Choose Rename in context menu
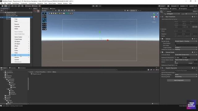 pos(21,24)
